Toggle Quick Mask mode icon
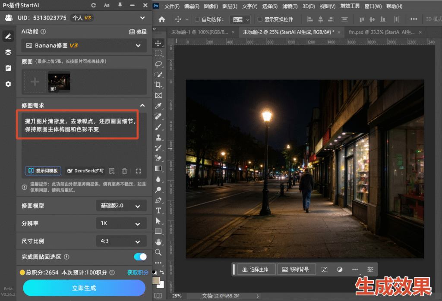The width and height of the screenshot is (442, 301). [158, 295]
